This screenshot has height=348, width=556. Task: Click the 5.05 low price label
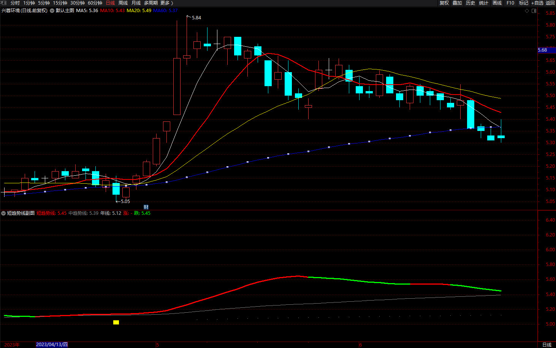(125, 202)
